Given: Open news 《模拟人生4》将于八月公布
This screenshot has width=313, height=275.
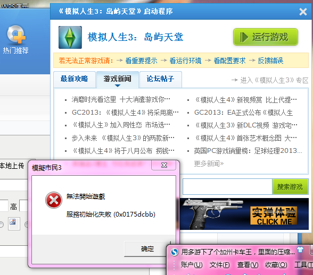Looking at the screenshot, I should (x=123, y=151).
